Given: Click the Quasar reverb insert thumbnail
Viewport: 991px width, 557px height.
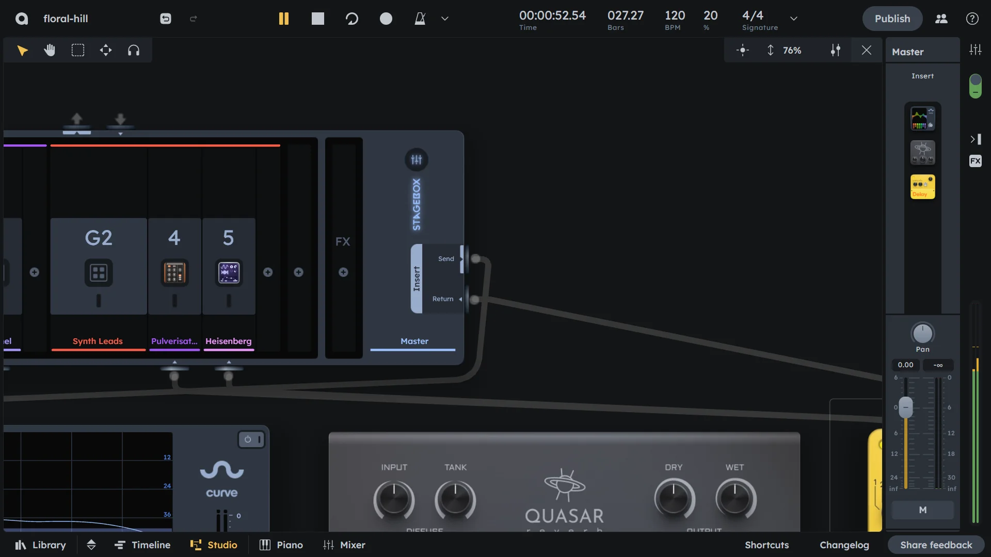Looking at the screenshot, I should coord(922,153).
